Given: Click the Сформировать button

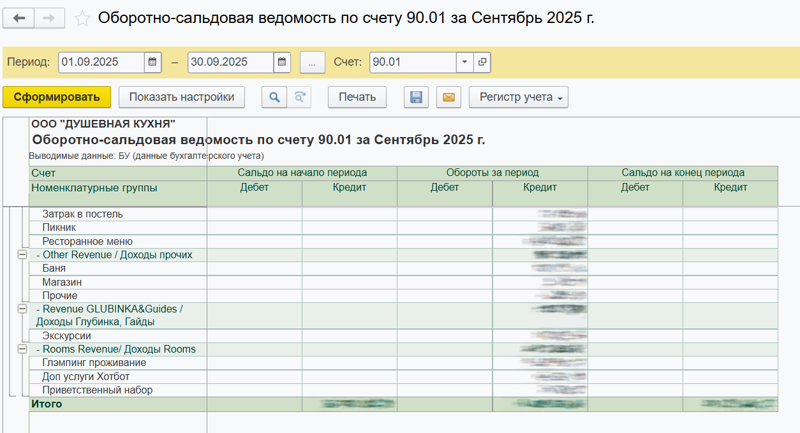Looking at the screenshot, I should pyautogui.click(x=57, y=97).
